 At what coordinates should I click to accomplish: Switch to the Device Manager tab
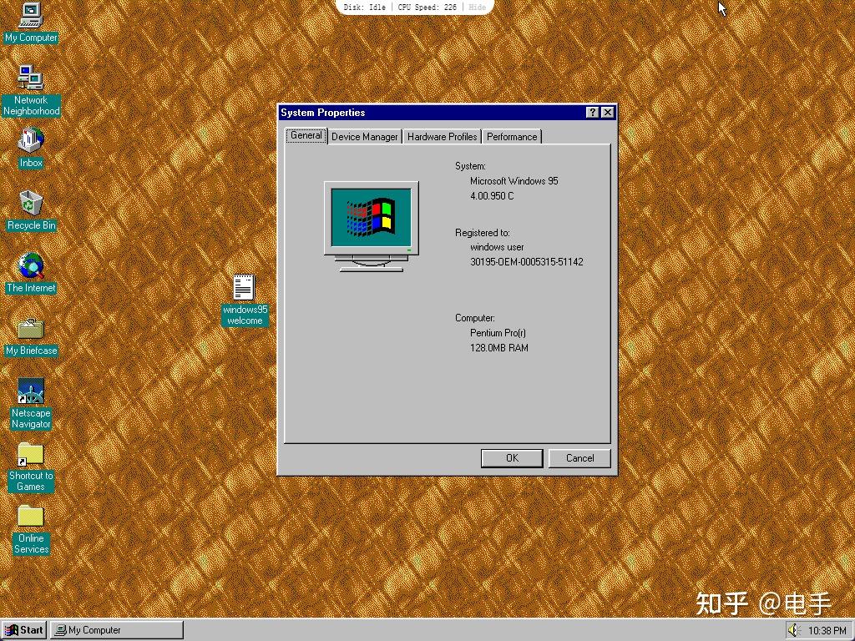point(364,136)
